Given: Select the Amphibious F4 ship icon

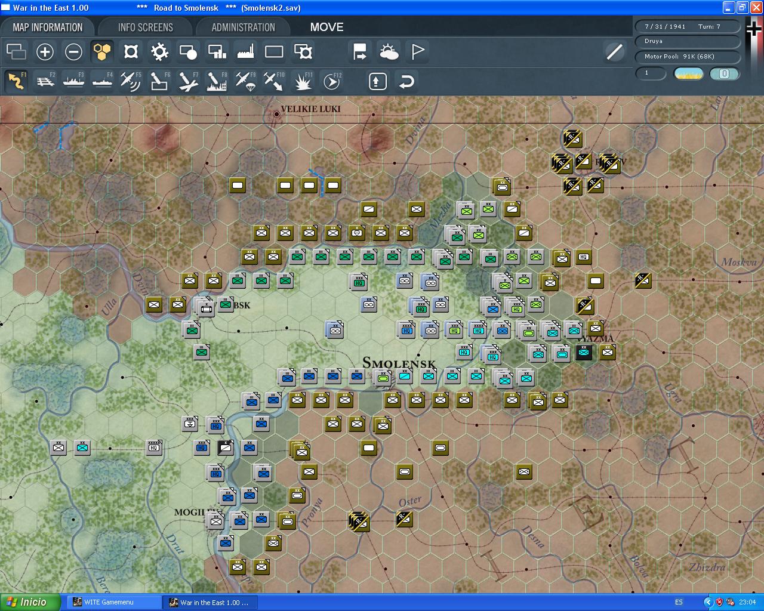Looking at the screenshot, I should [x=102, y=81].
